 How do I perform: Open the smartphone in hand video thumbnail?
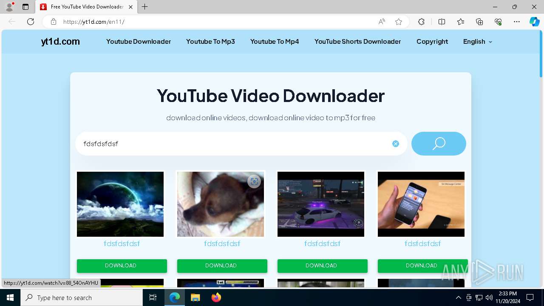coord(421,204)
